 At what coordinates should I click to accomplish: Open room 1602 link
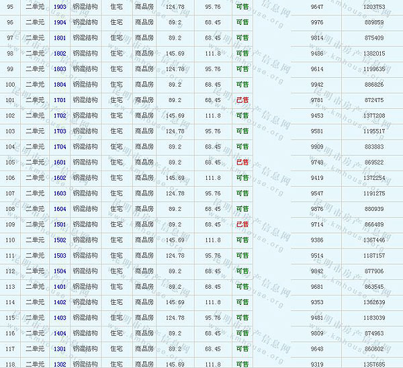point(59,178)
